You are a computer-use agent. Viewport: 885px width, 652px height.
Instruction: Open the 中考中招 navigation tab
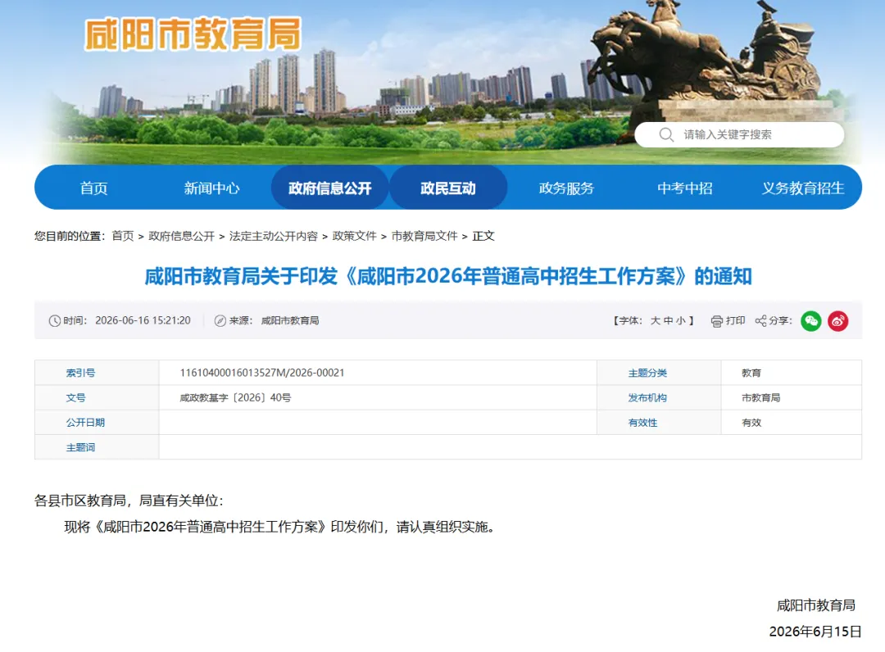point(684,188)
